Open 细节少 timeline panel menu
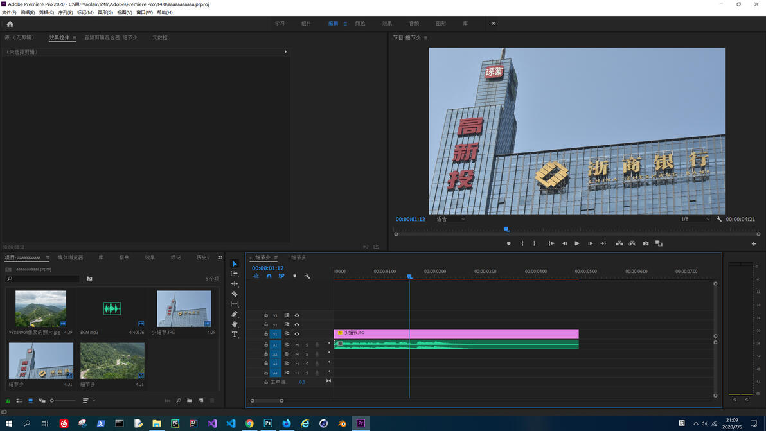 click(x=276, y=258)
